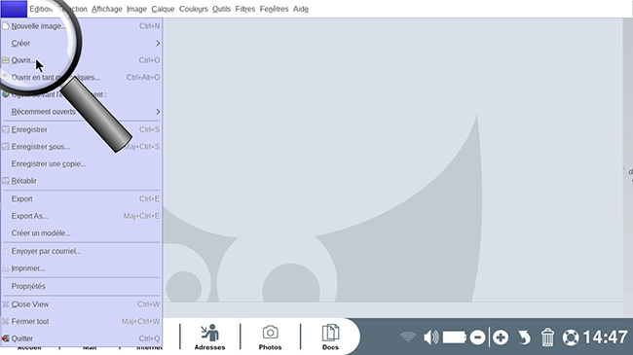The height and width of the screenshot is (355, 633).
Task: Click the Enregistrer disk icon
Action: (x=6, y=129)
